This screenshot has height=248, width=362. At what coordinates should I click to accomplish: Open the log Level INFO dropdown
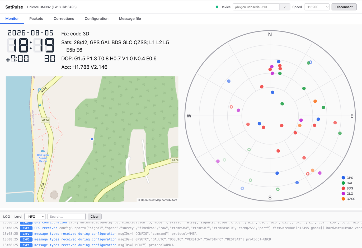click(35, 217)
